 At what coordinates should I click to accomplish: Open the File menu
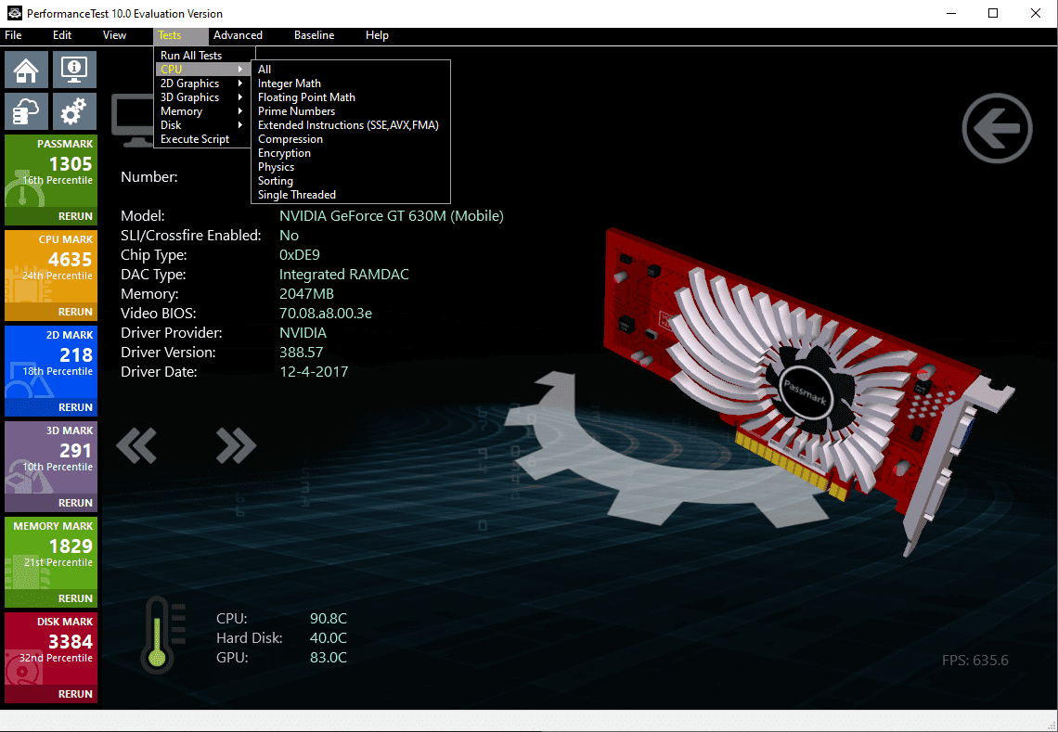(14, 35)
